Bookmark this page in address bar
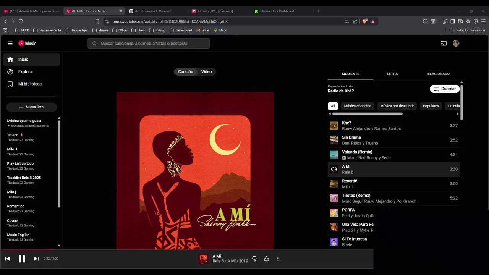This screenshot has width=489, height=275. coord(97,21)
